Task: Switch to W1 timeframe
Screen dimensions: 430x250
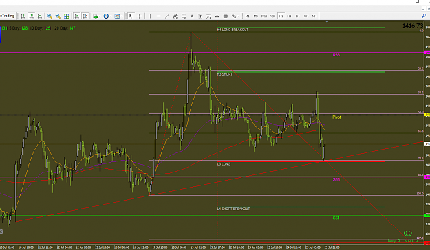Action: 306,16
